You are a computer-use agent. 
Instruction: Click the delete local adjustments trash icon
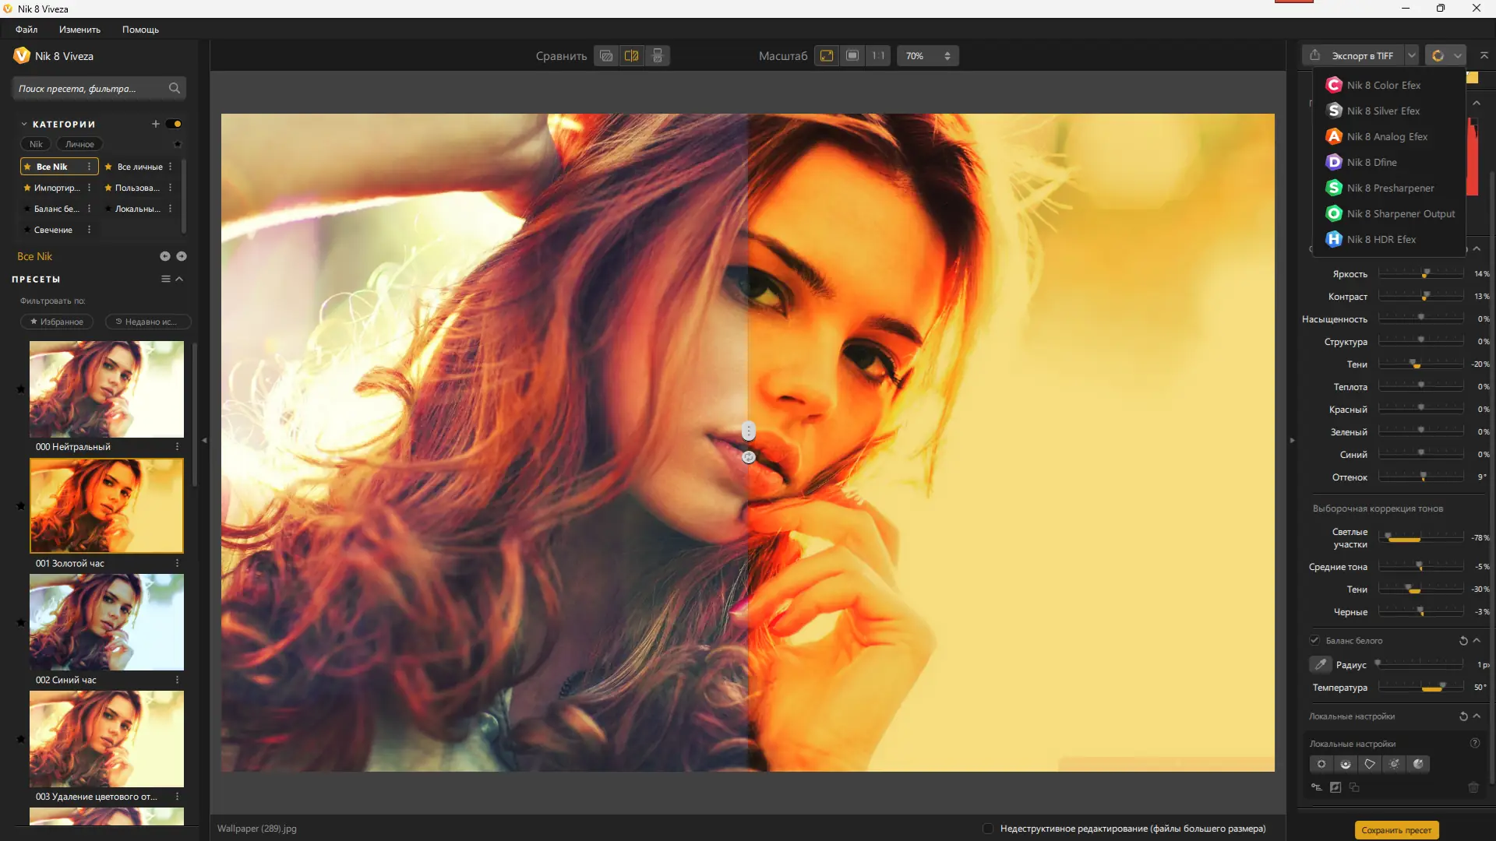(1473, 788)
